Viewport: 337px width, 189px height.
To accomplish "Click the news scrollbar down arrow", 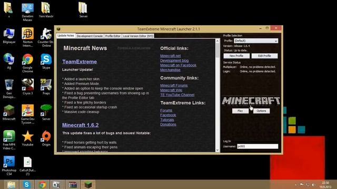I will pyautogui.click(x=217, y=150).
